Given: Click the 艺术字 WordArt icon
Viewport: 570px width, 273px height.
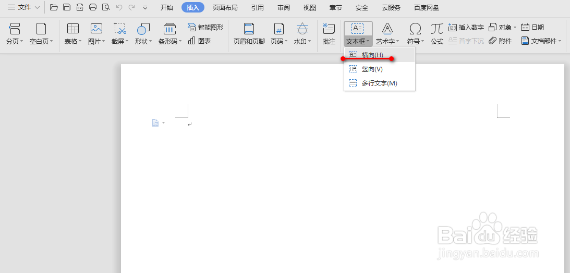Looking at the screenshot, I should point(387,28).
